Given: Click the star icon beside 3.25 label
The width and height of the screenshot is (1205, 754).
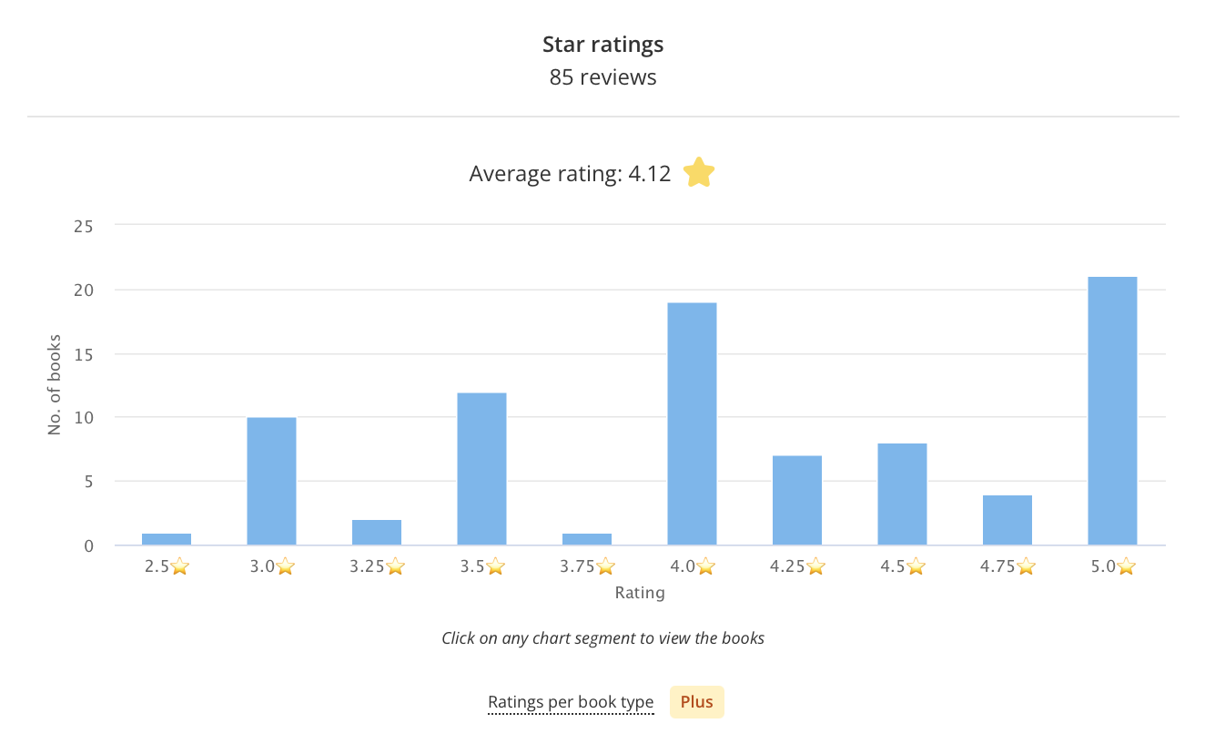Looking at the screenshot, I should [x=395, y=566].
